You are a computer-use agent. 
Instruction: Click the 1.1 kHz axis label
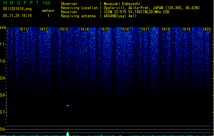3,44
